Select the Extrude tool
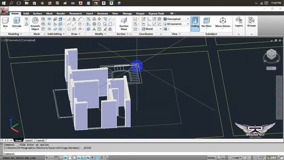The height and width of the screenshot is (160, 284). 17,22
